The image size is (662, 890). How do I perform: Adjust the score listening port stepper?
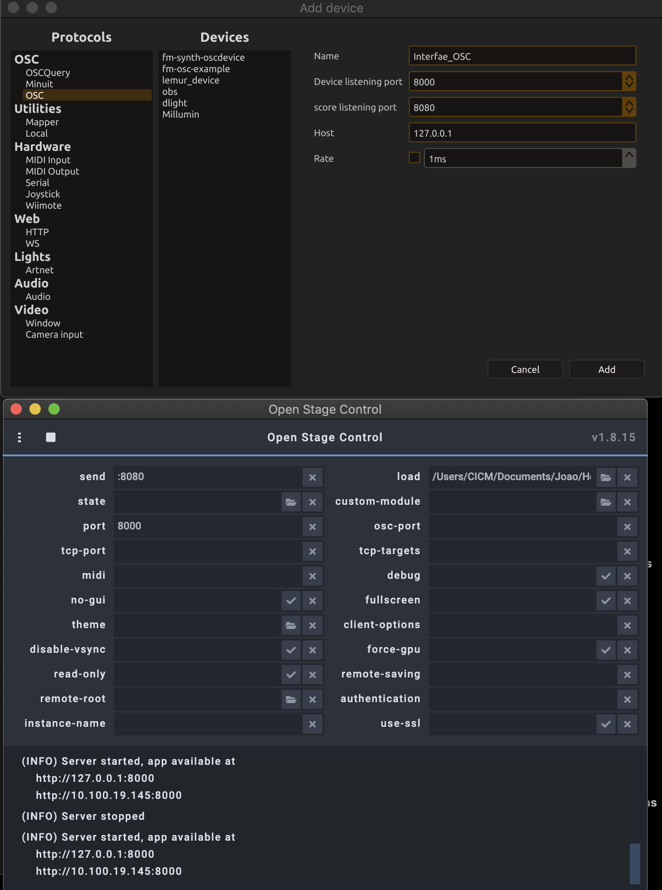click(x=629, y=107)
